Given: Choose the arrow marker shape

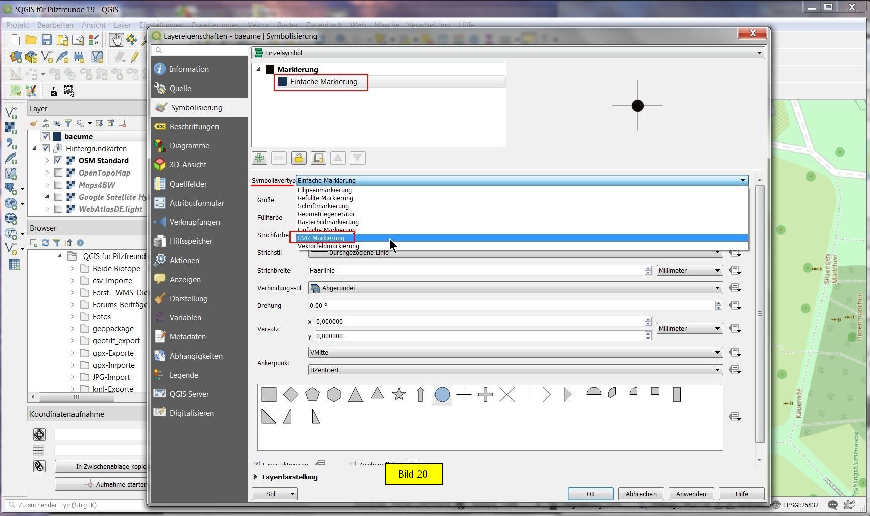Looking at the screenshot, I should pos(420,395).
